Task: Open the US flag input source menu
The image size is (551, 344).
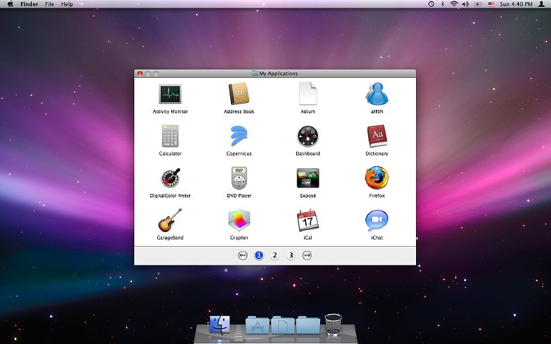Action: coord(491,4)
